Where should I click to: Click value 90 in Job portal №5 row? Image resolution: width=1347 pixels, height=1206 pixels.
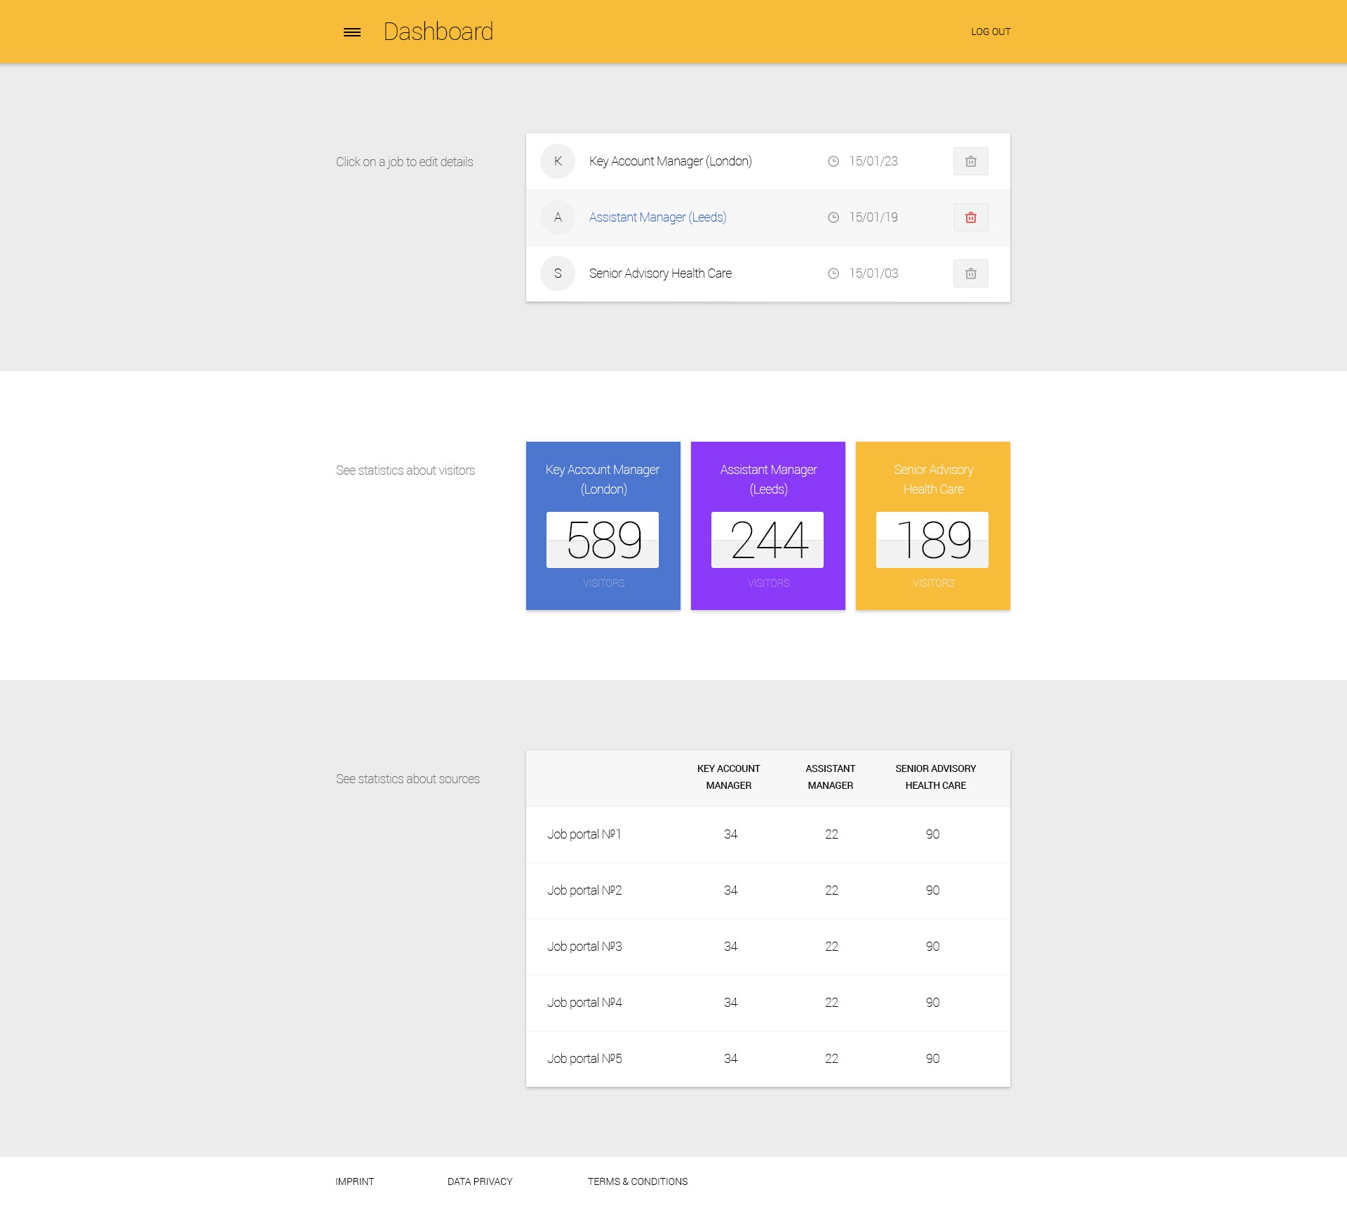pyautogui.click(x=932, y=1059)
